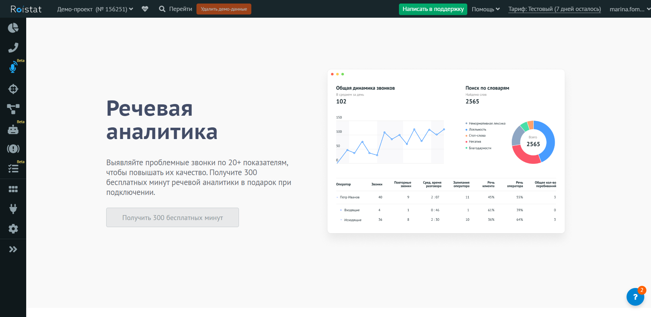The width and height of the screenshot is (651, 317).
Task: Click the heartbeat health icon in header
Action: (145, 9)
